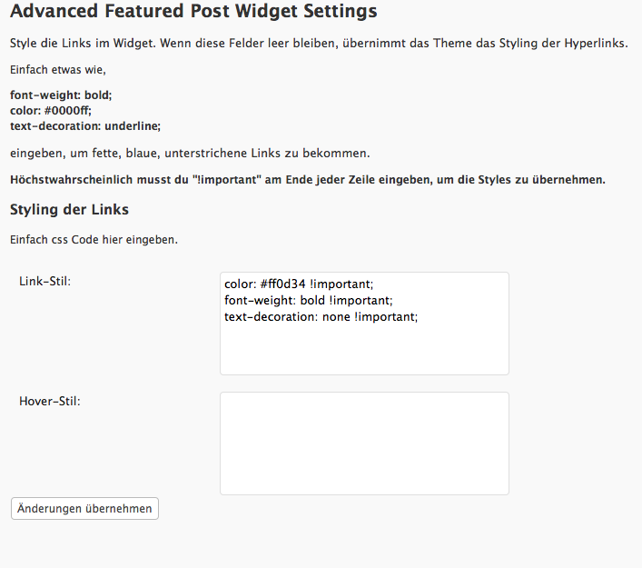Click into the empty Hover-Stil text area

pyautogui.click(x=363, y=443)
